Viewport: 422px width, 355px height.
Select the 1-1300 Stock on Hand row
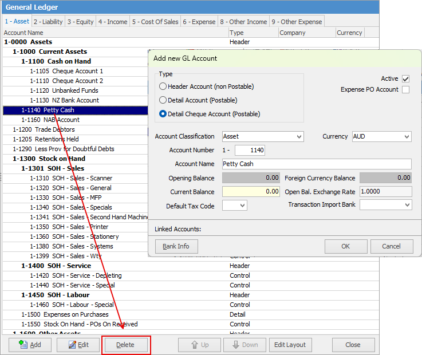pos(76,159)
